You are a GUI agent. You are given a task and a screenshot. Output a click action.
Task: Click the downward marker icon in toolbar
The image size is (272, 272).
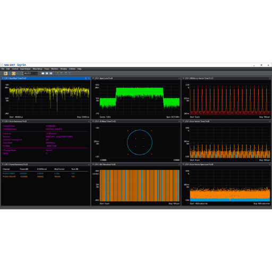(x=70, y=73)
